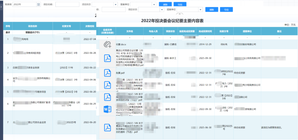Select the 2022-06-29 decision date
The height and width of the screenshot is (140, 298).
[x=90, y=104]
